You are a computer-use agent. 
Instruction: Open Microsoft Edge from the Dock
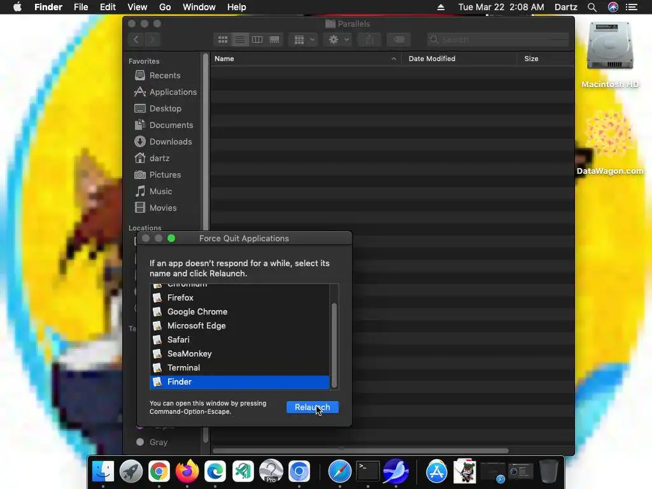[215, 471]
